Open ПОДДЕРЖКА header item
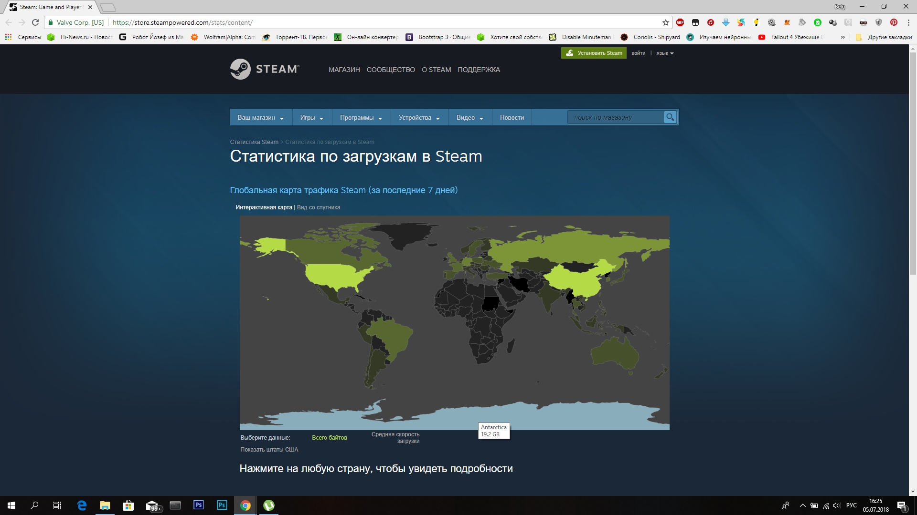This screenshot has width=917, height=515. [479, 70]
